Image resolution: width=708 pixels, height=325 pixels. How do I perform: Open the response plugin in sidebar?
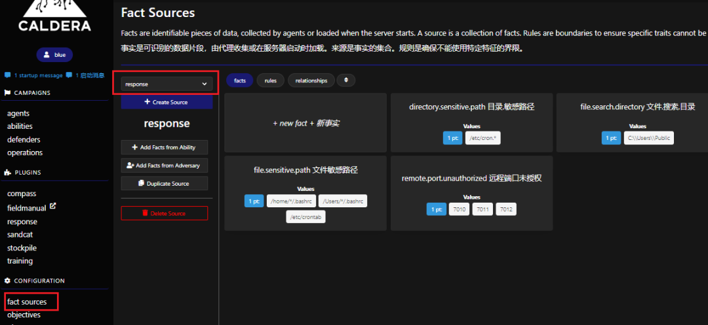coord(22,222)
